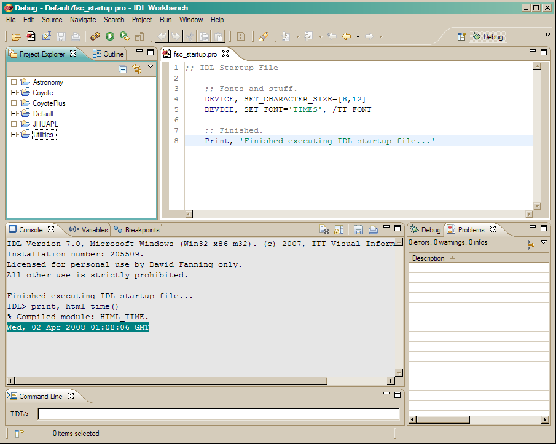Save console output to a file

pyautogui.click(x=358, y=229)
